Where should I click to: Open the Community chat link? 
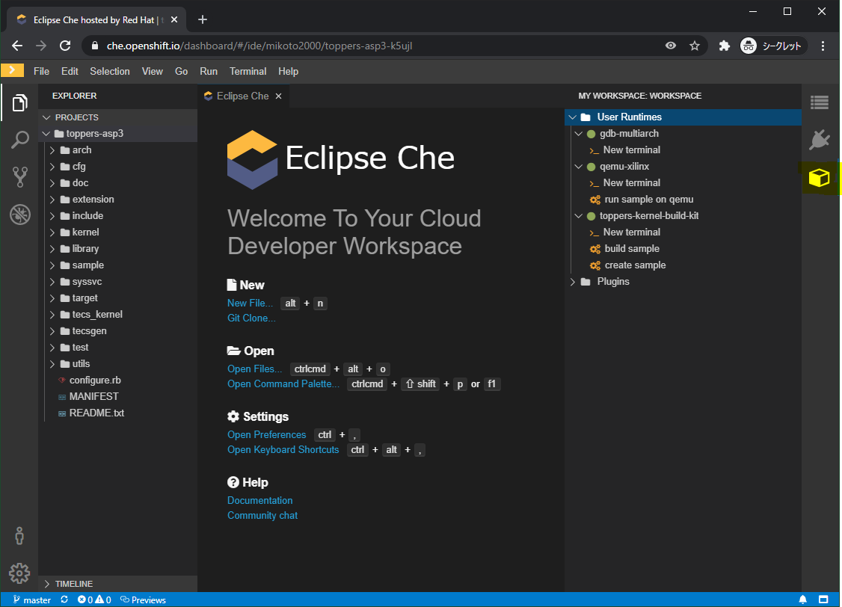pyautogui.click(x=262, y=515)
